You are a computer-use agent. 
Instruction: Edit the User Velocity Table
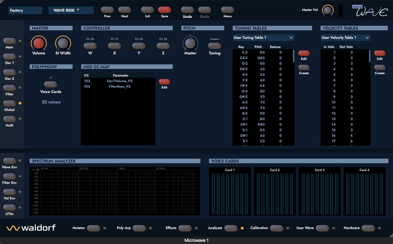380,53
